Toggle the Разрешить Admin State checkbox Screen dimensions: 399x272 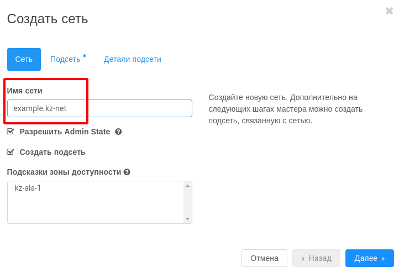(11, 132)
